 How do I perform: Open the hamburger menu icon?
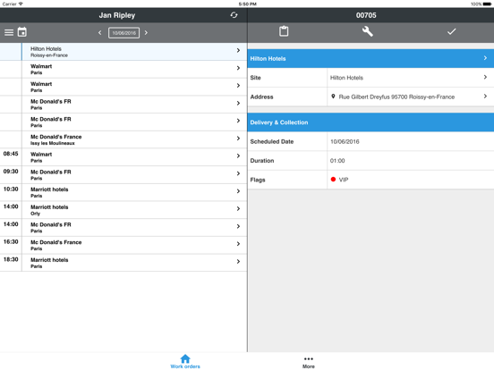(x=9, y=32)
